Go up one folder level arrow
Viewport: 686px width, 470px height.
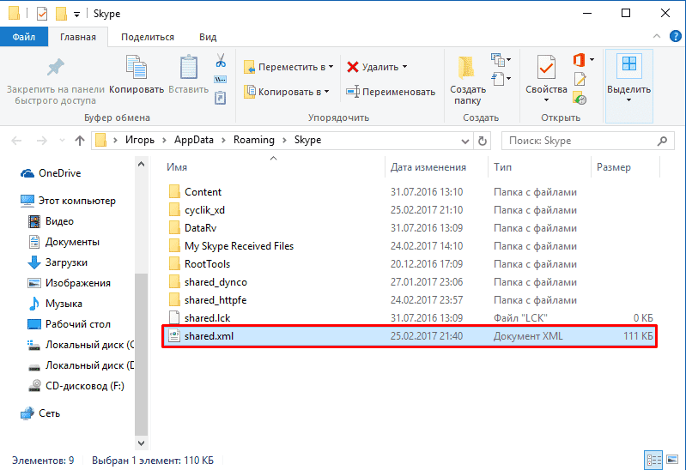pos(80,141)
